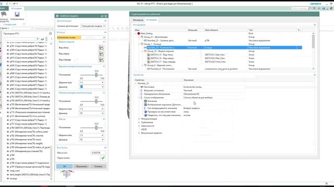Click upper compression ring position slider thumb

(96, 75)
